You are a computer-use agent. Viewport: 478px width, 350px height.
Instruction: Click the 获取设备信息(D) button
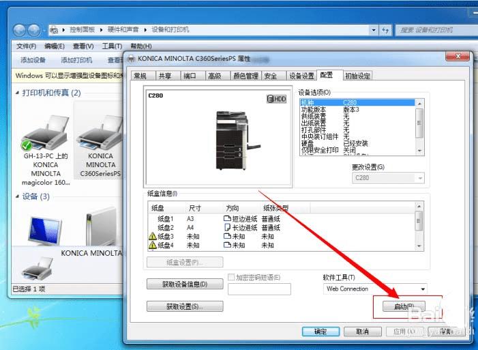click(185, 284)
